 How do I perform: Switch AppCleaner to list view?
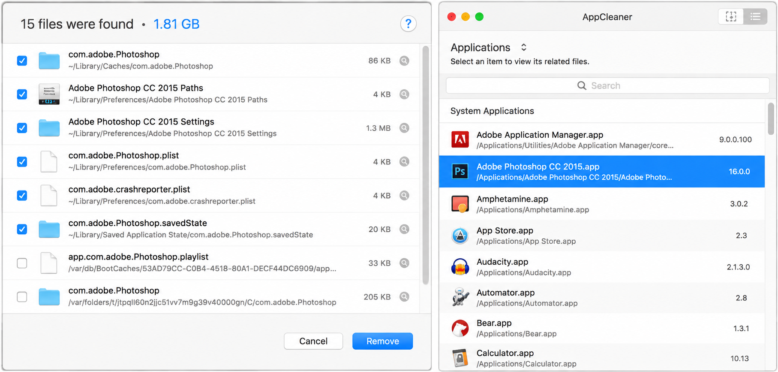point(755,17)
